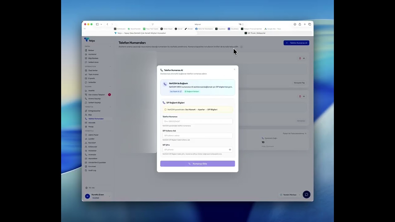Open Analitik in the sidebar
395x222 pixels.
coord(91,91)
